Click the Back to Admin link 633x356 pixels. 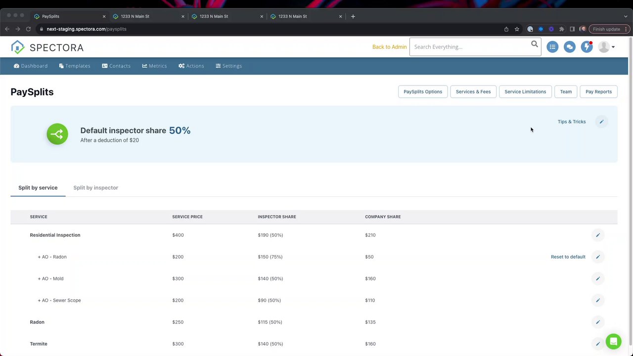point(390,47)
